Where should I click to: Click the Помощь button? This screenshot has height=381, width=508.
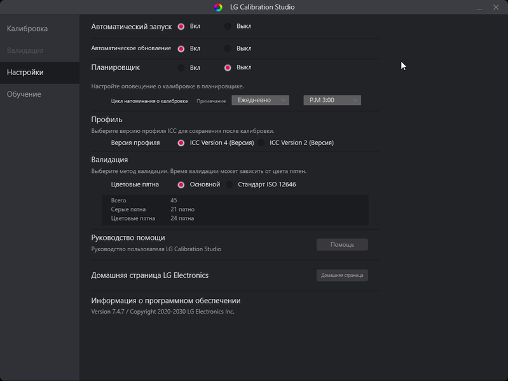coord(342,244)
